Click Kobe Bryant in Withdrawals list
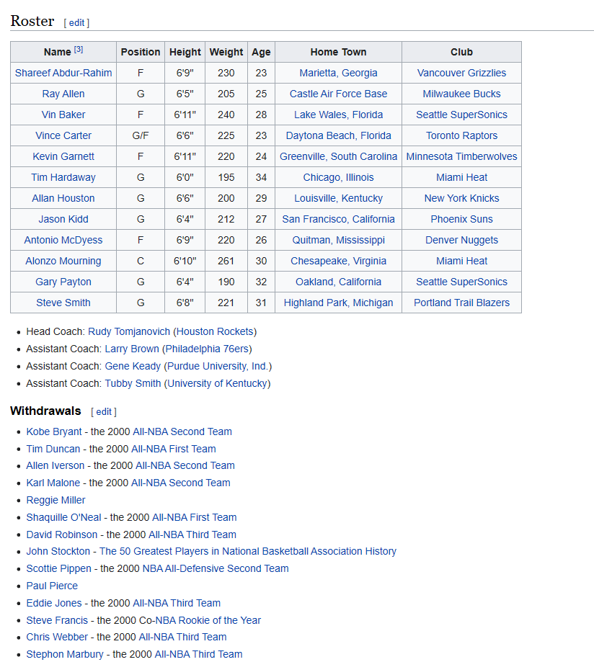This screenshot has height=662, width=594. point(54,431)
